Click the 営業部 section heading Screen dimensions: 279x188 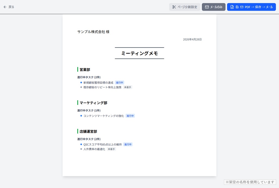(85, 70)
